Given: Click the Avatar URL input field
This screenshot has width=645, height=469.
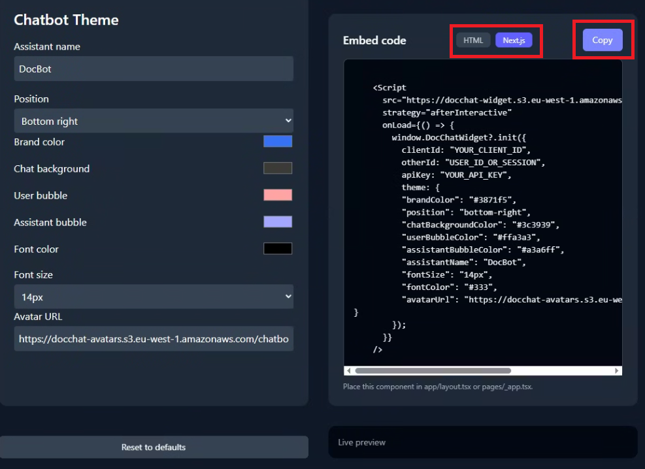Looking at the screenshot, I should pos(154,338).
